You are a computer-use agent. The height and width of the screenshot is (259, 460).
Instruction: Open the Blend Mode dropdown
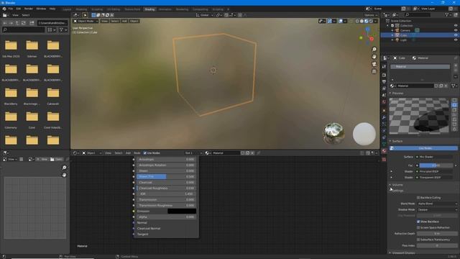pos(437,204)
